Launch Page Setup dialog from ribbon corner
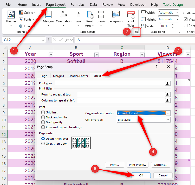Viewport: 195px width, 185px height. [136, 32]
